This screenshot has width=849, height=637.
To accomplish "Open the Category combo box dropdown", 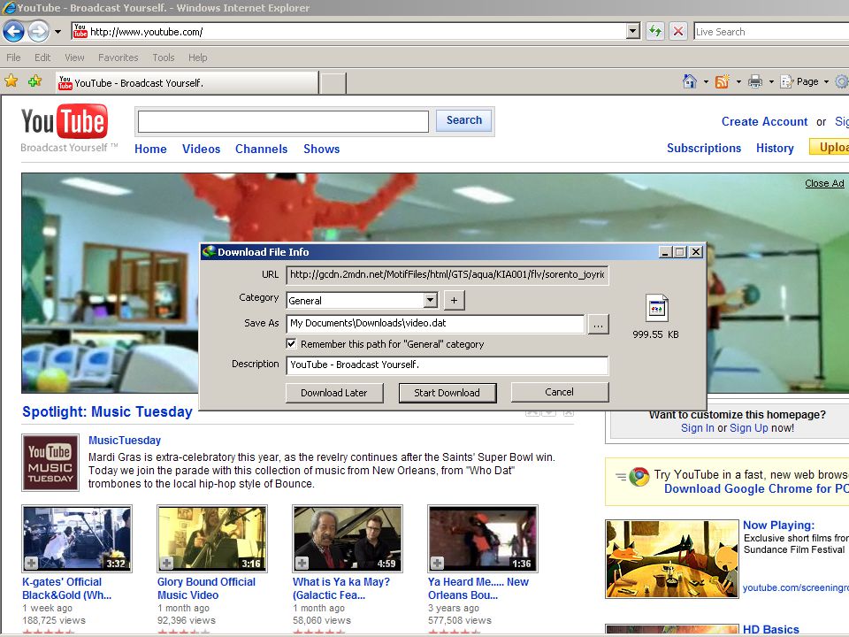I will [431, 300].
